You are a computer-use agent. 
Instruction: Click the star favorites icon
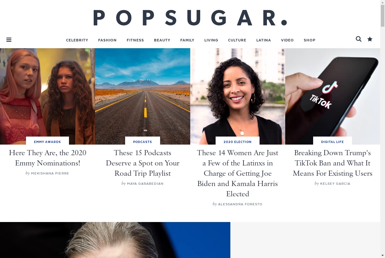point(370,39)
